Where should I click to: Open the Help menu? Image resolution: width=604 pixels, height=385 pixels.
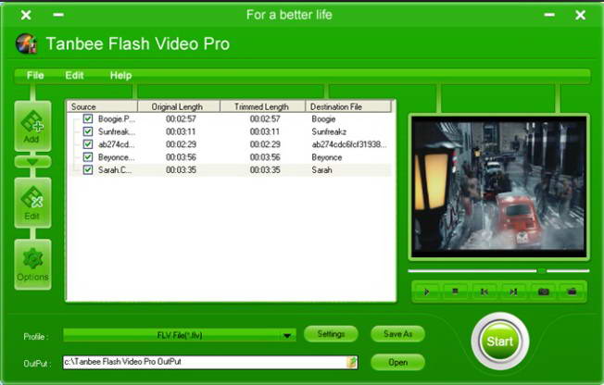coord(121,75)
